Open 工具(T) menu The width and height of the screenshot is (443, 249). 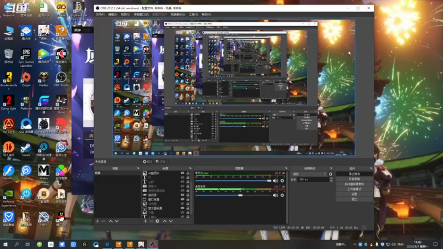pyautogui.click(x=193, y=14)
